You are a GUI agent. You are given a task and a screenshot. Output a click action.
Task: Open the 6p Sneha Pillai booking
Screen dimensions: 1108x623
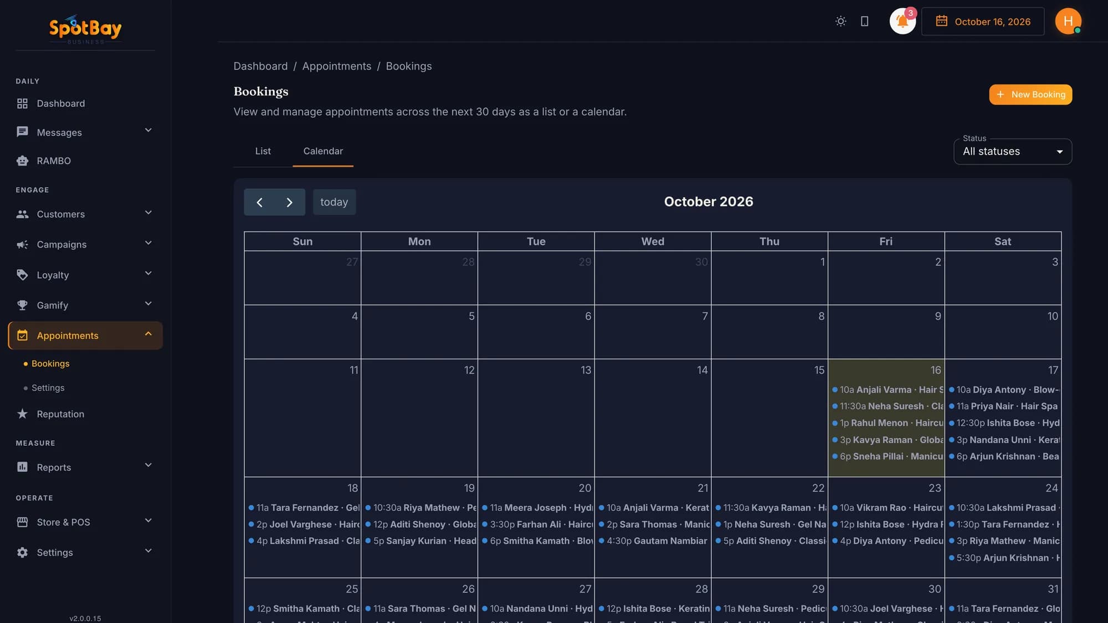pos(887,457)
